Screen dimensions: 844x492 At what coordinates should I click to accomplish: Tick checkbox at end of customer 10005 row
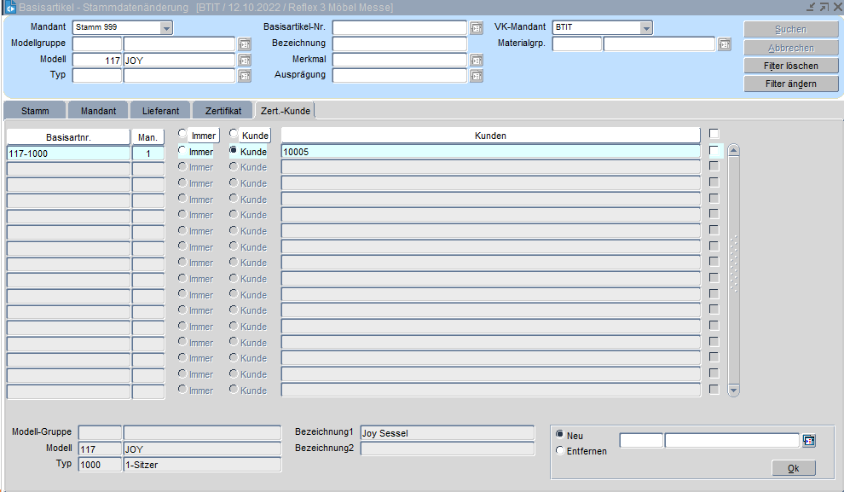pyautogui.click(x=714, y=151)
